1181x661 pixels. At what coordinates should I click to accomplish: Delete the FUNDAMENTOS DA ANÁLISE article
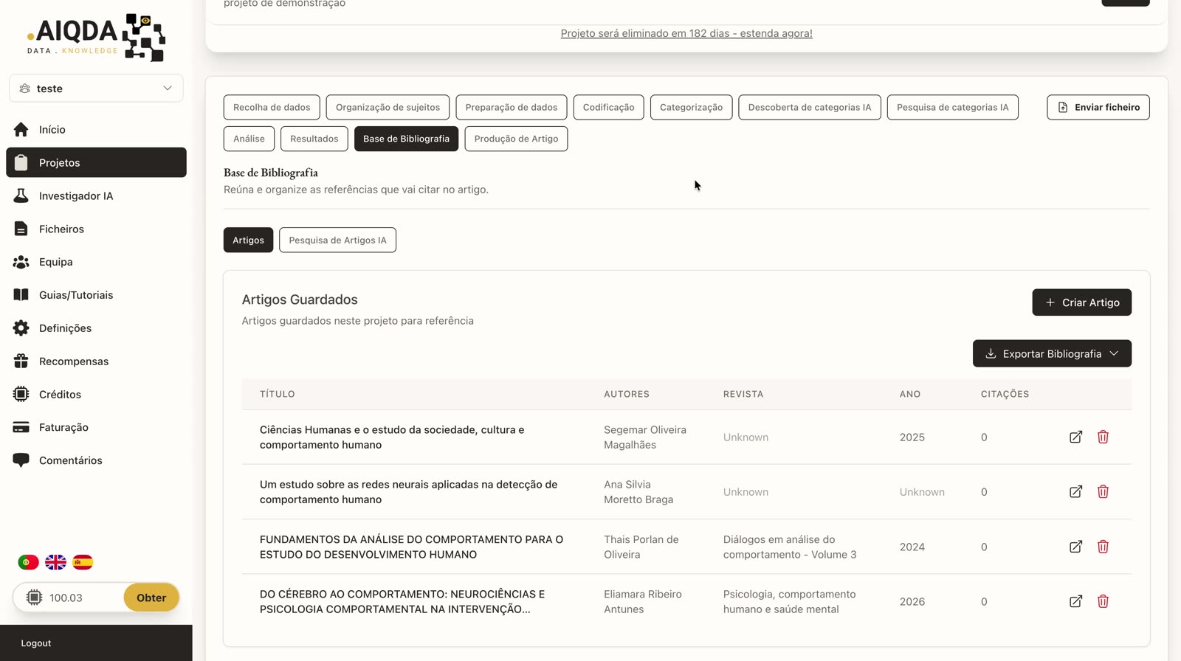1103,547
